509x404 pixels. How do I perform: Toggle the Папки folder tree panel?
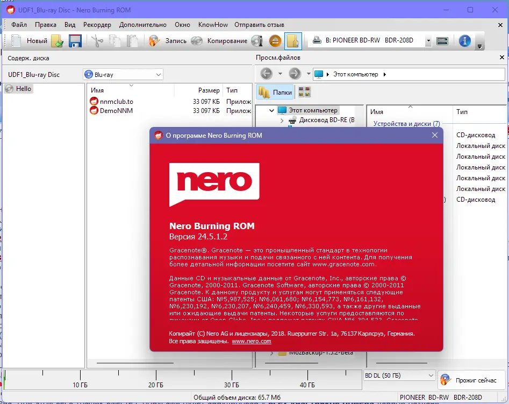(x=276, y=91)
